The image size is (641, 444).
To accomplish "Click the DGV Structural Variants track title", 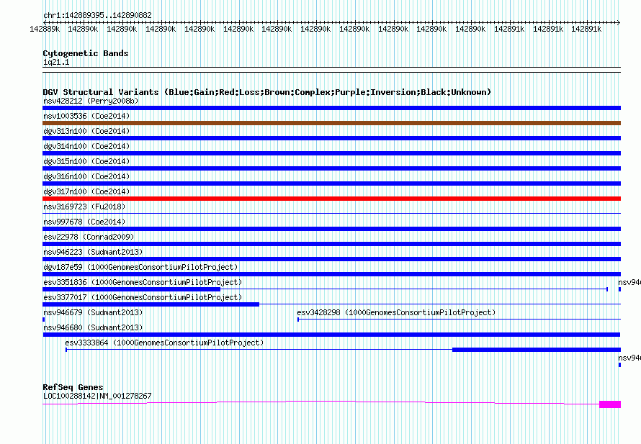I will tap(267, 92).
